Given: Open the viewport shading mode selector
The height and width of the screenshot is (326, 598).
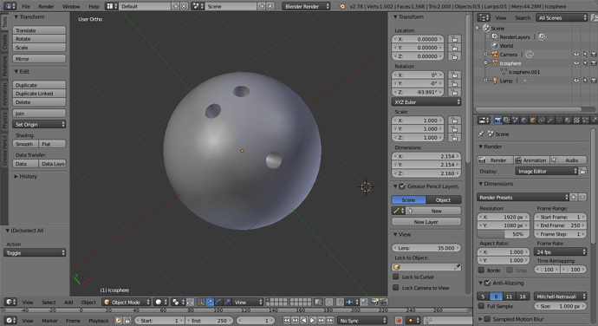Looking at the screenshot, I should click(160, 302).
